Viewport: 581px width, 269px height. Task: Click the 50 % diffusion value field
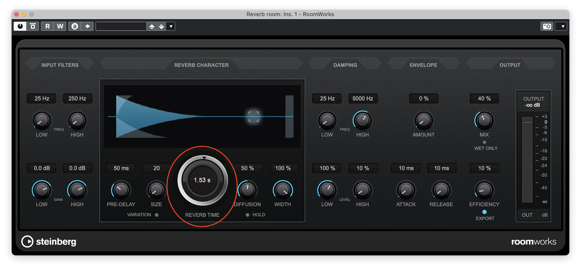[x=248, y=168]
